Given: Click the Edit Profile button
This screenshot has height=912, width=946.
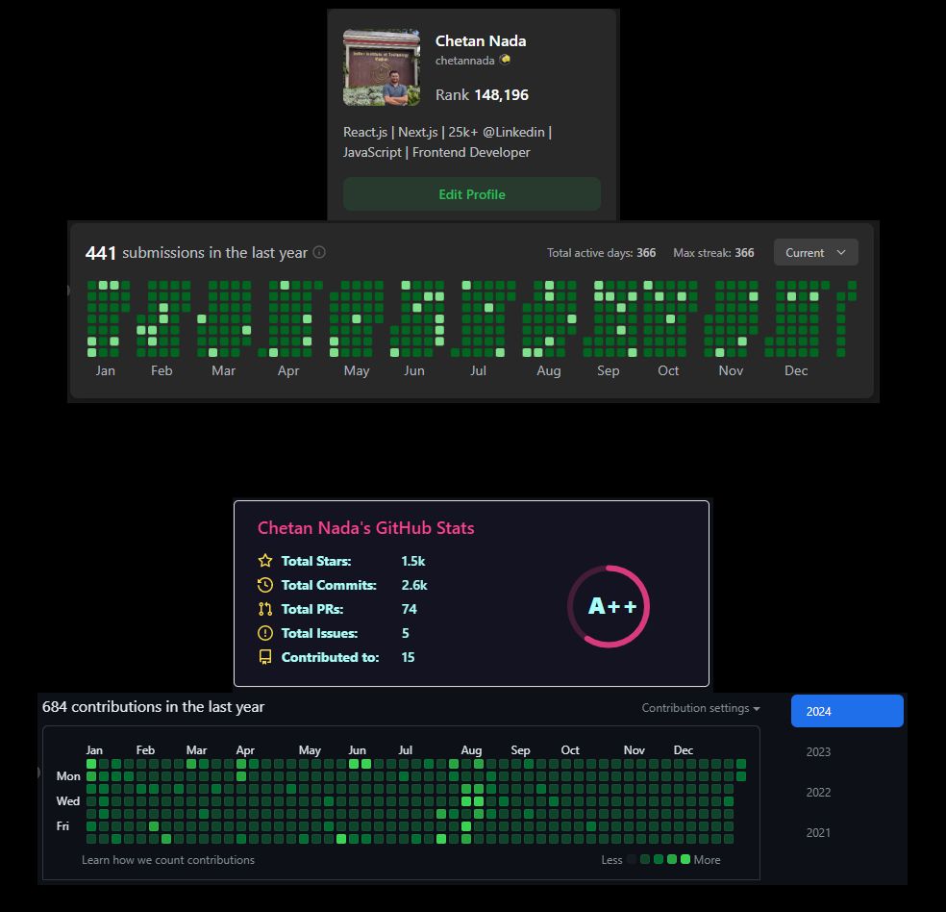Looking at the screenshot, I should click(472, 194).
